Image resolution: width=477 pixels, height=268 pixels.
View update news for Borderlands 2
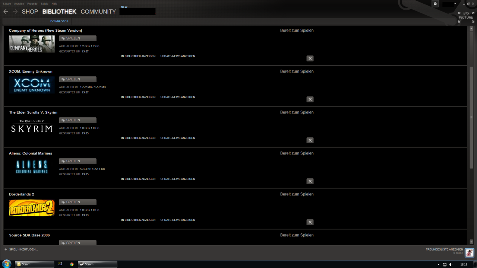point(178,220)
